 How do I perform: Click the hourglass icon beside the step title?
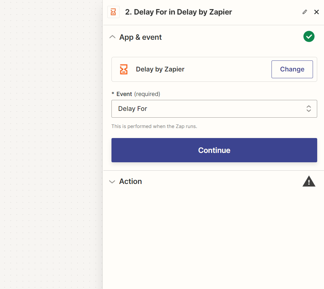pos(113,12)
